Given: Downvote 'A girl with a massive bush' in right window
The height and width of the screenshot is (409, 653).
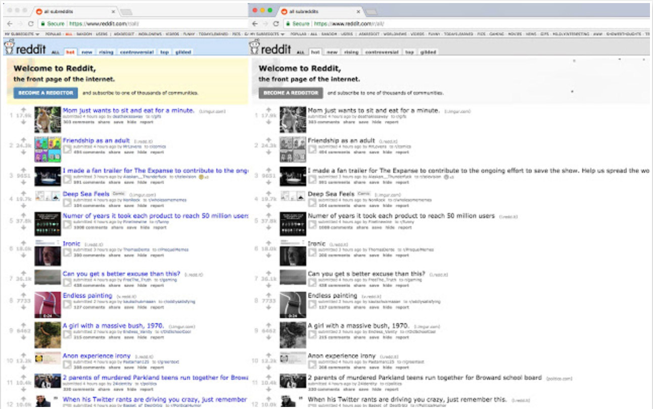Looking at the screenshot, I should pyautogui.click(x=268, y=337).
